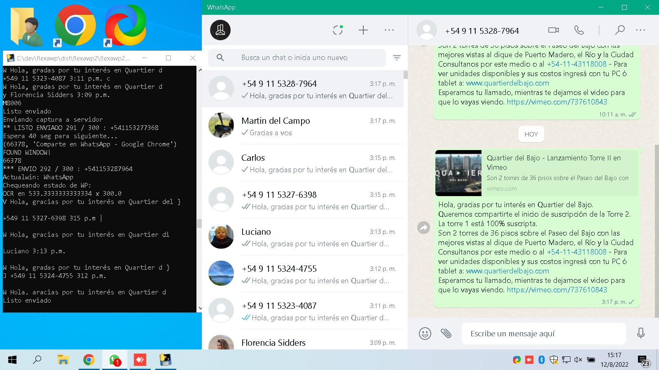The image size is (659, 370).
Task: Click the battery tray icon
Action: pos(591,360)
